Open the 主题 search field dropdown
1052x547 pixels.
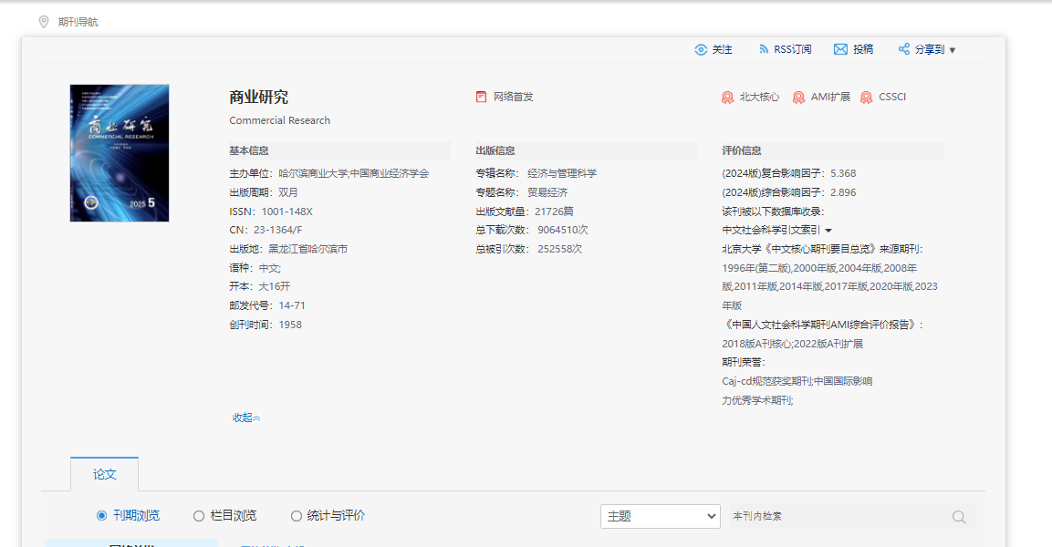point(660,516)
